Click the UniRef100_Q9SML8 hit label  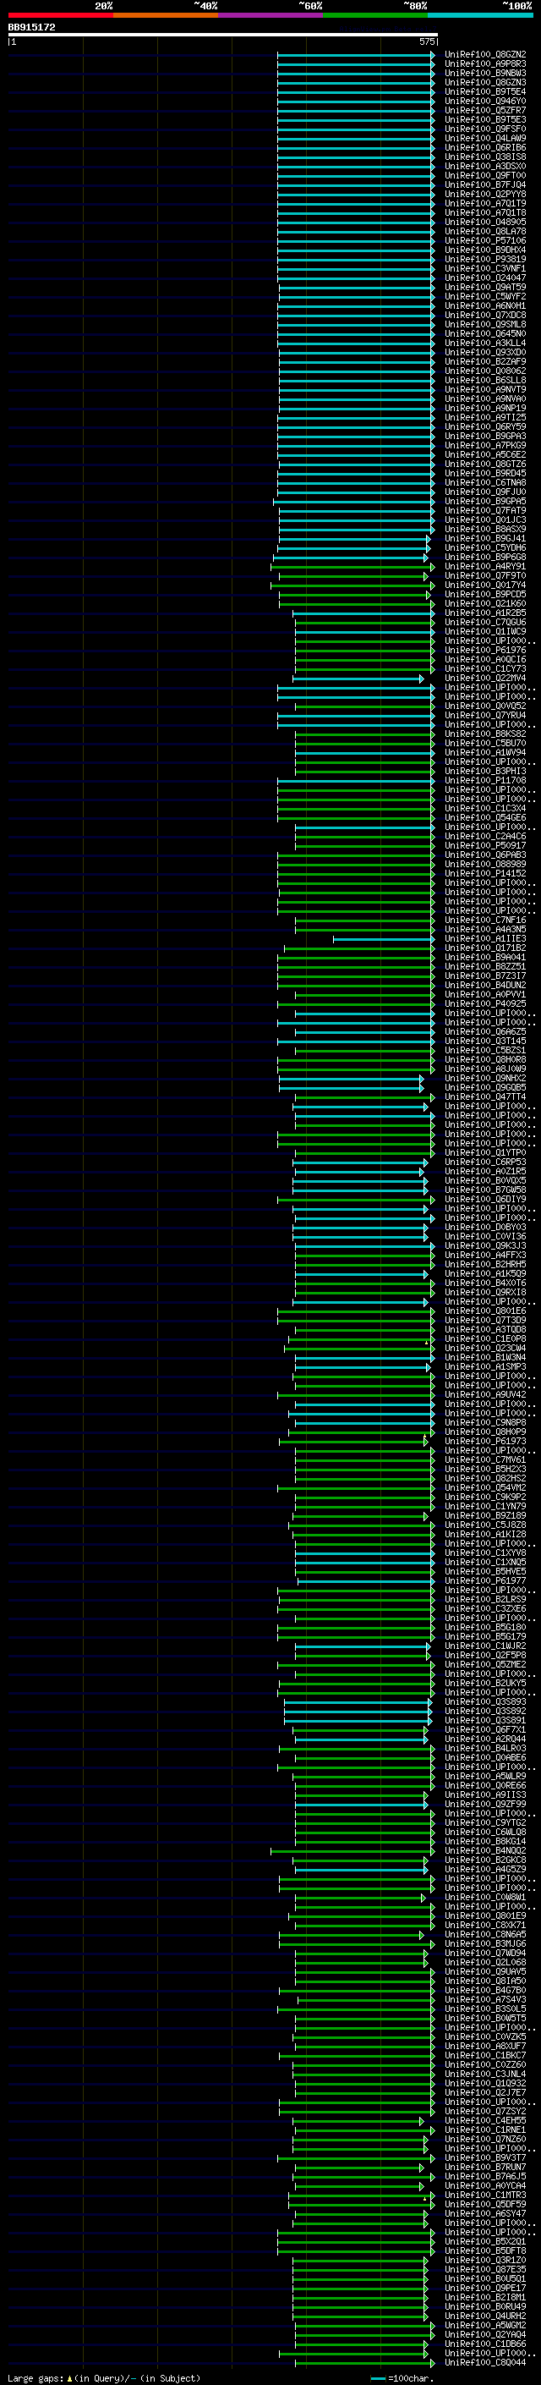[x=484, y=325]
